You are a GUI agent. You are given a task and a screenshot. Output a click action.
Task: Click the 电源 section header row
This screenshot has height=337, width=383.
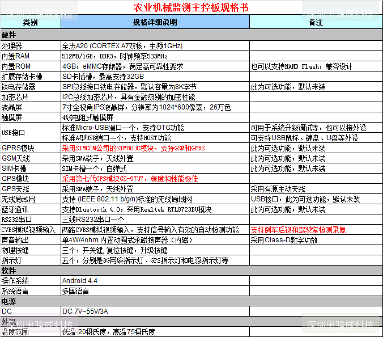pos(191,301)
